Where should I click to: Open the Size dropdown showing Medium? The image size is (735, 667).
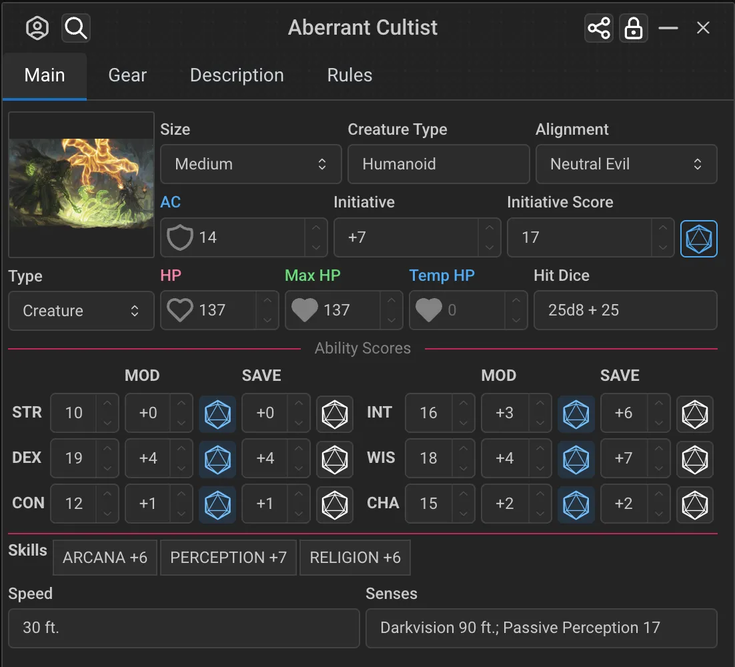(251, 164)
